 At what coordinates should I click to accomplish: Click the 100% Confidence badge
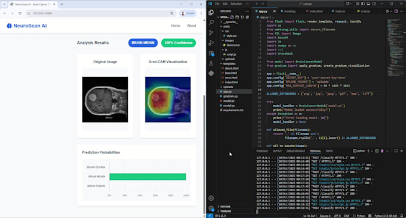[179, 43]
